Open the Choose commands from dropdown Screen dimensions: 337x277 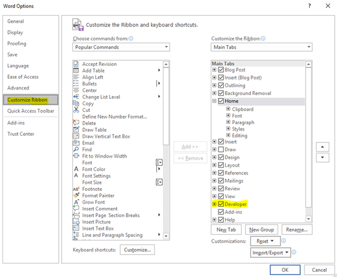(x=121, y=47)
